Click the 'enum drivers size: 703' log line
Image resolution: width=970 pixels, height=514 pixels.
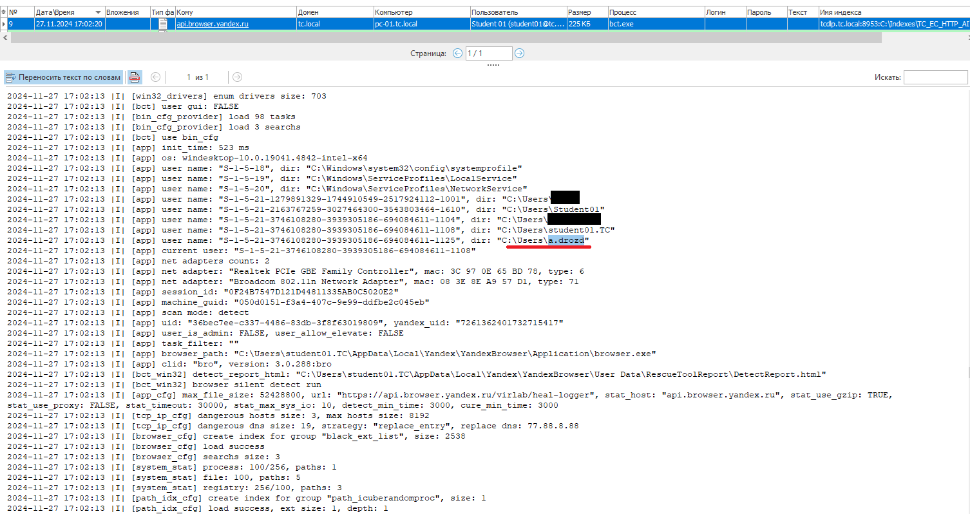point(167,96)
